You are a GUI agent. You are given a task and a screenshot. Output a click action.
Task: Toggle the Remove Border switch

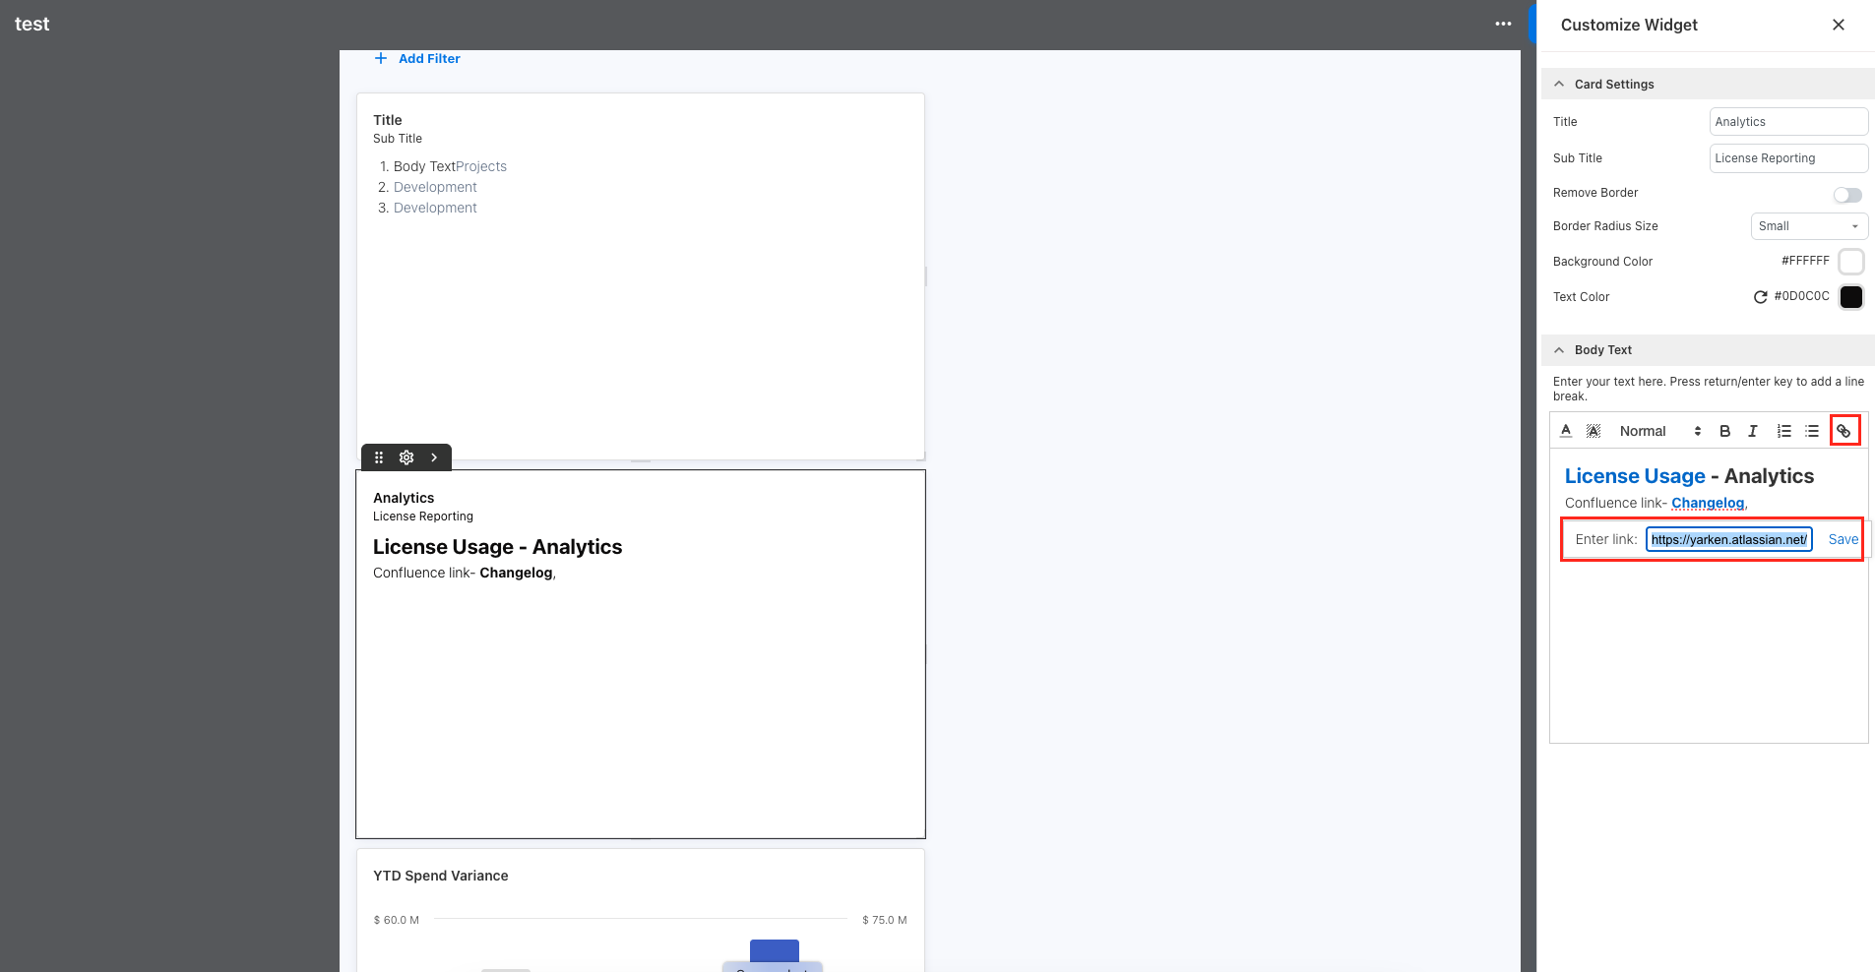tap(1847, 195)
